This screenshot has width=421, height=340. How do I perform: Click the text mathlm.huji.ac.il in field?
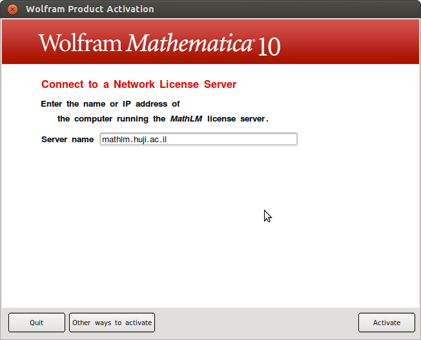pyautogui.click(x=134, y=140)
